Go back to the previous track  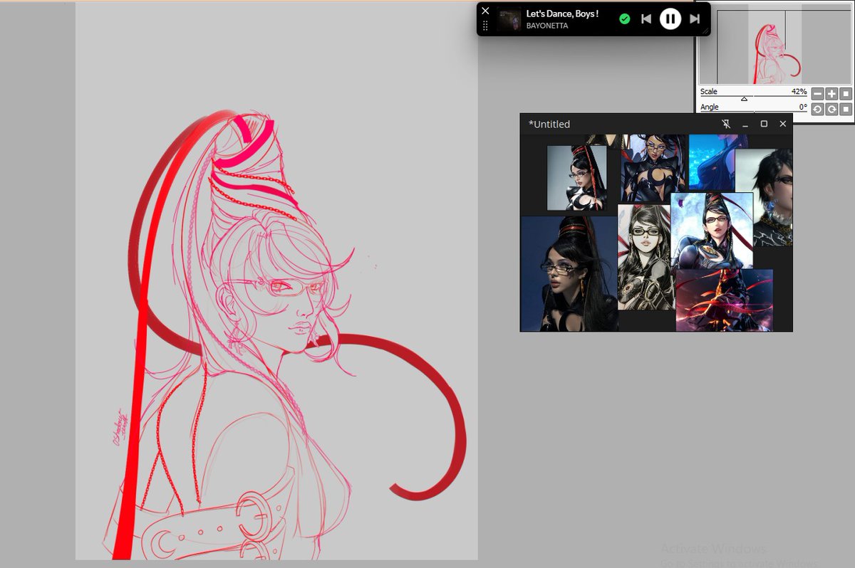[646, 19]
